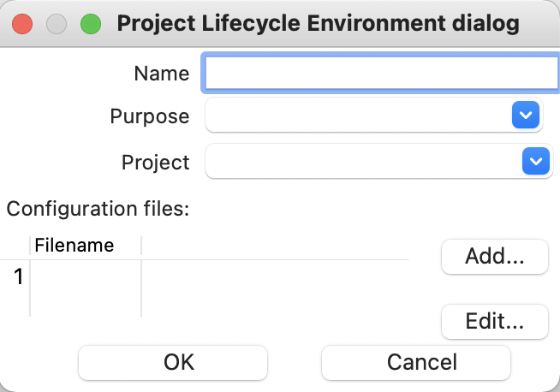Click the Purpose label

pos(150,116)
